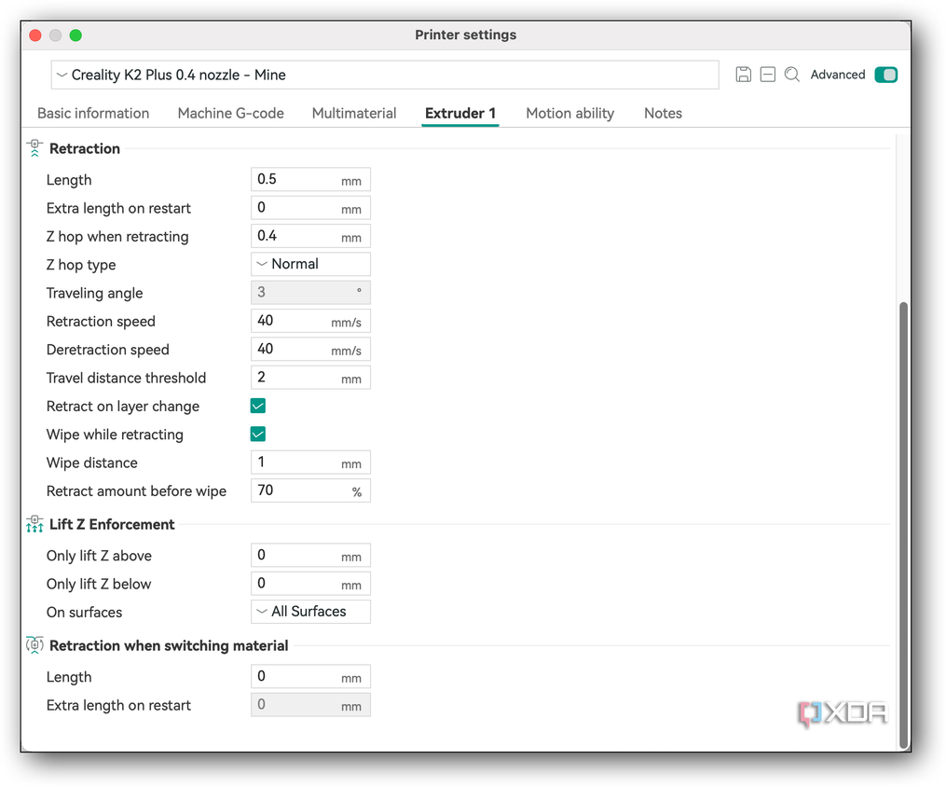Switch to the Machine G-code tab
This screenshot has width=946, height=787.
(230, 114)
